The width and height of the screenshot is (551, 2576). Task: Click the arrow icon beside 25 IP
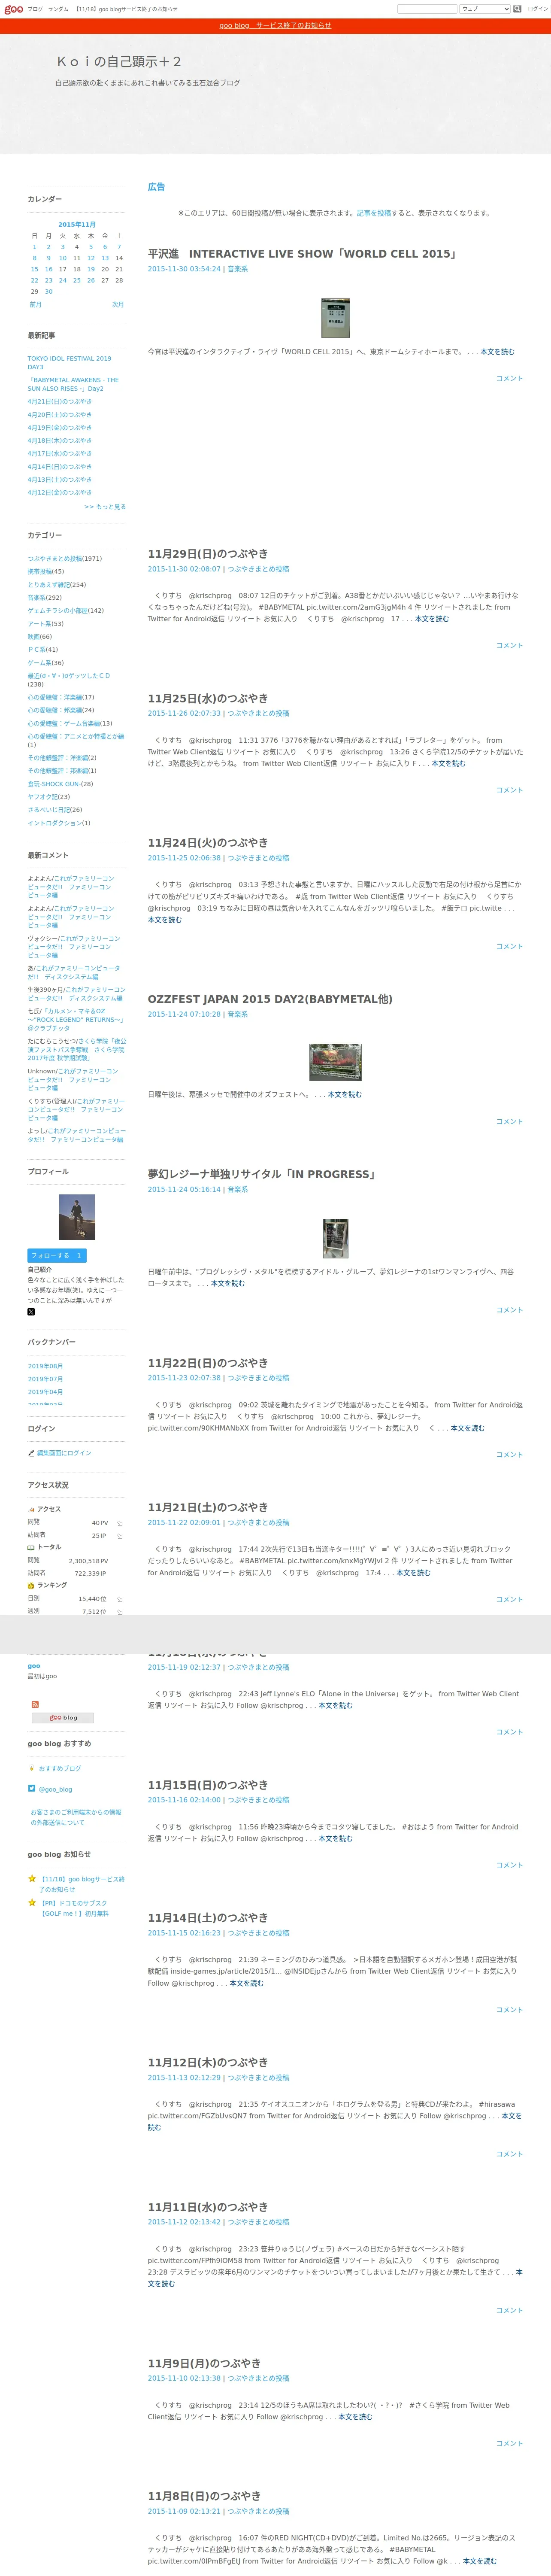pos(120,1536)
